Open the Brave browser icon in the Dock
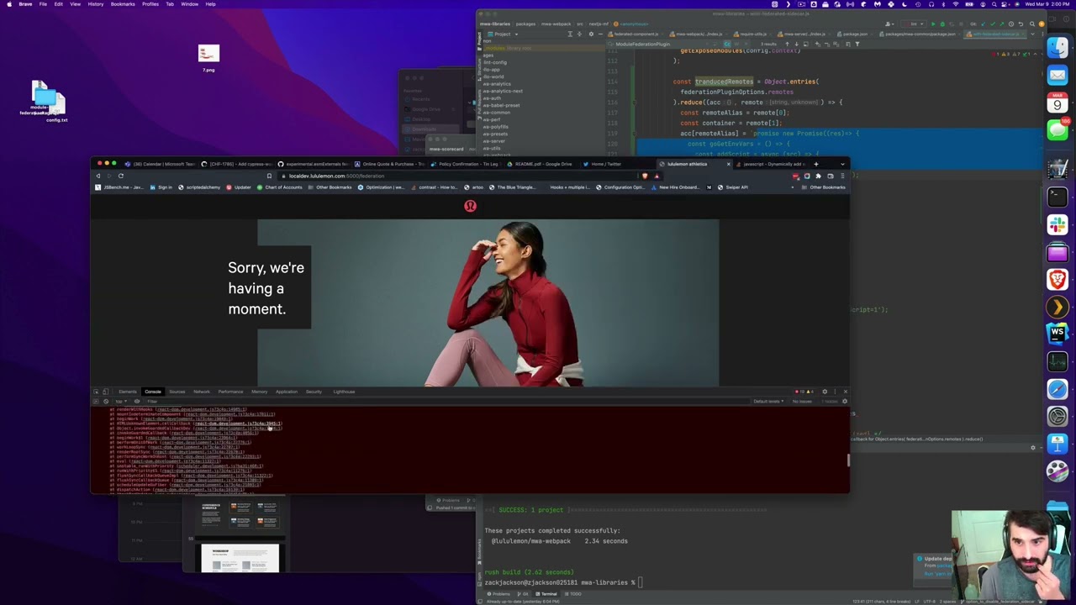Screen dimensions: 1076x605 [1058, 279]
